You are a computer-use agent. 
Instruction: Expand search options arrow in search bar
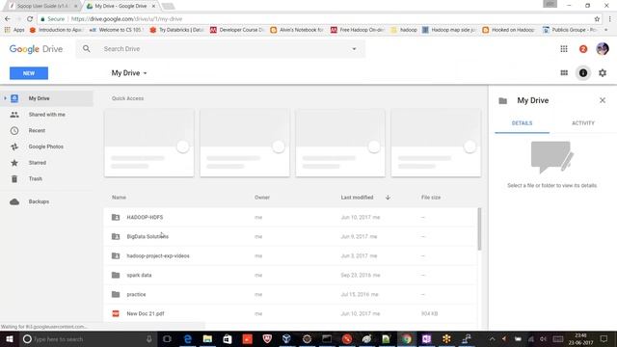(354, 49)
